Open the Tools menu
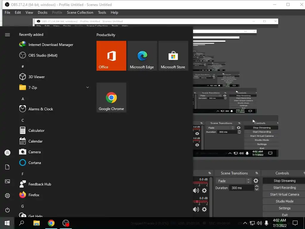Screen dimensions: 305x229 [102, 13]
